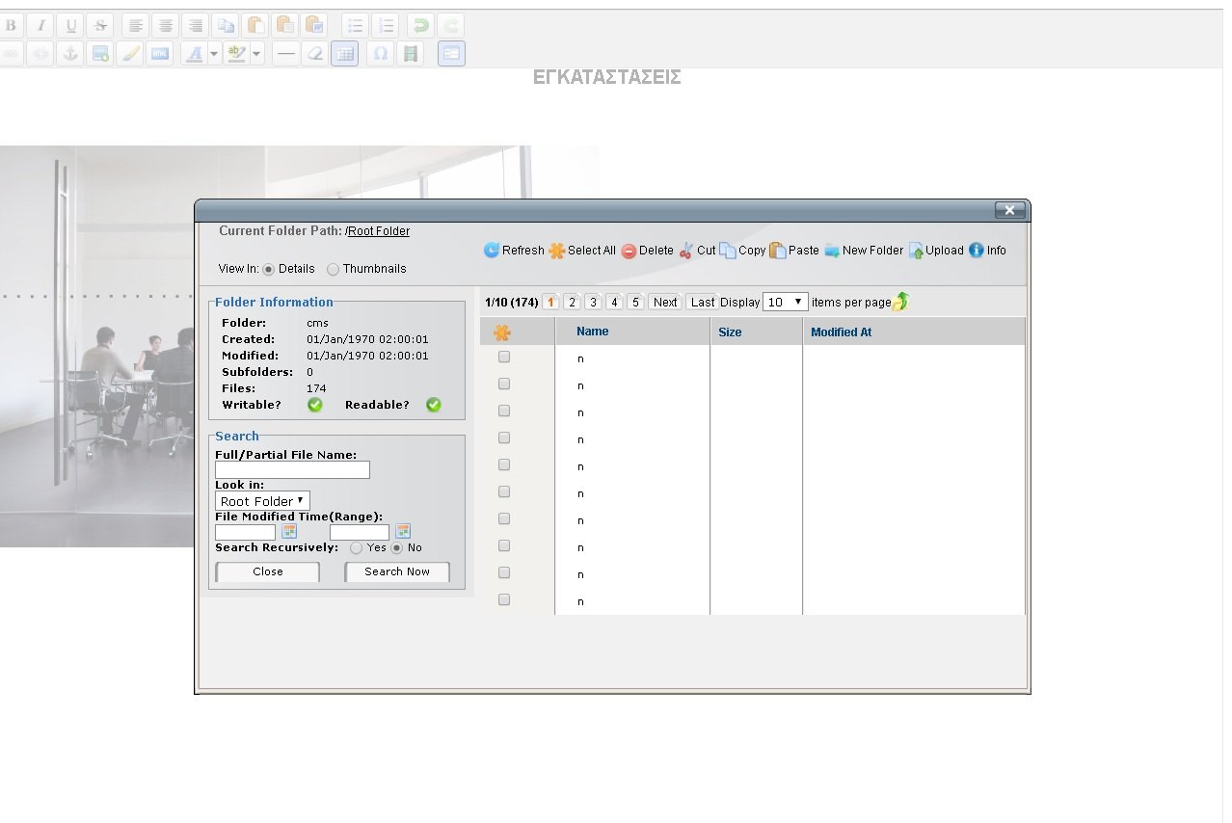Tick checkbox of topmost file row
The image size is (1232, 823).
[x=504, y=358]
